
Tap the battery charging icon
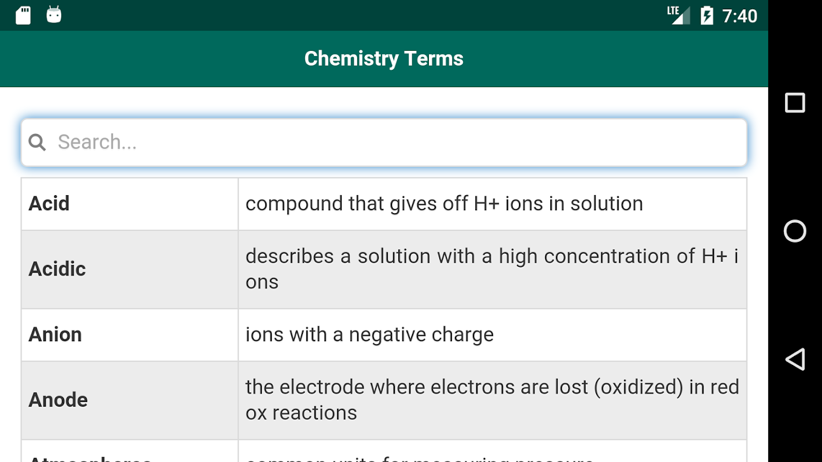(x=706, y=15)
